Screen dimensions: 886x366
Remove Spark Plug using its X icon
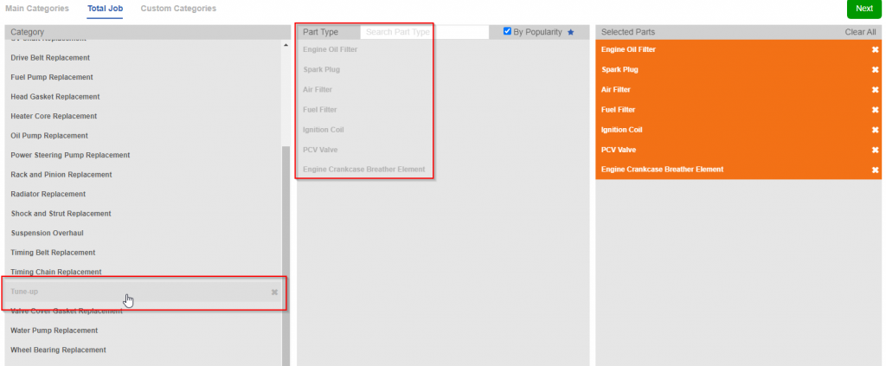coord(875,70)
